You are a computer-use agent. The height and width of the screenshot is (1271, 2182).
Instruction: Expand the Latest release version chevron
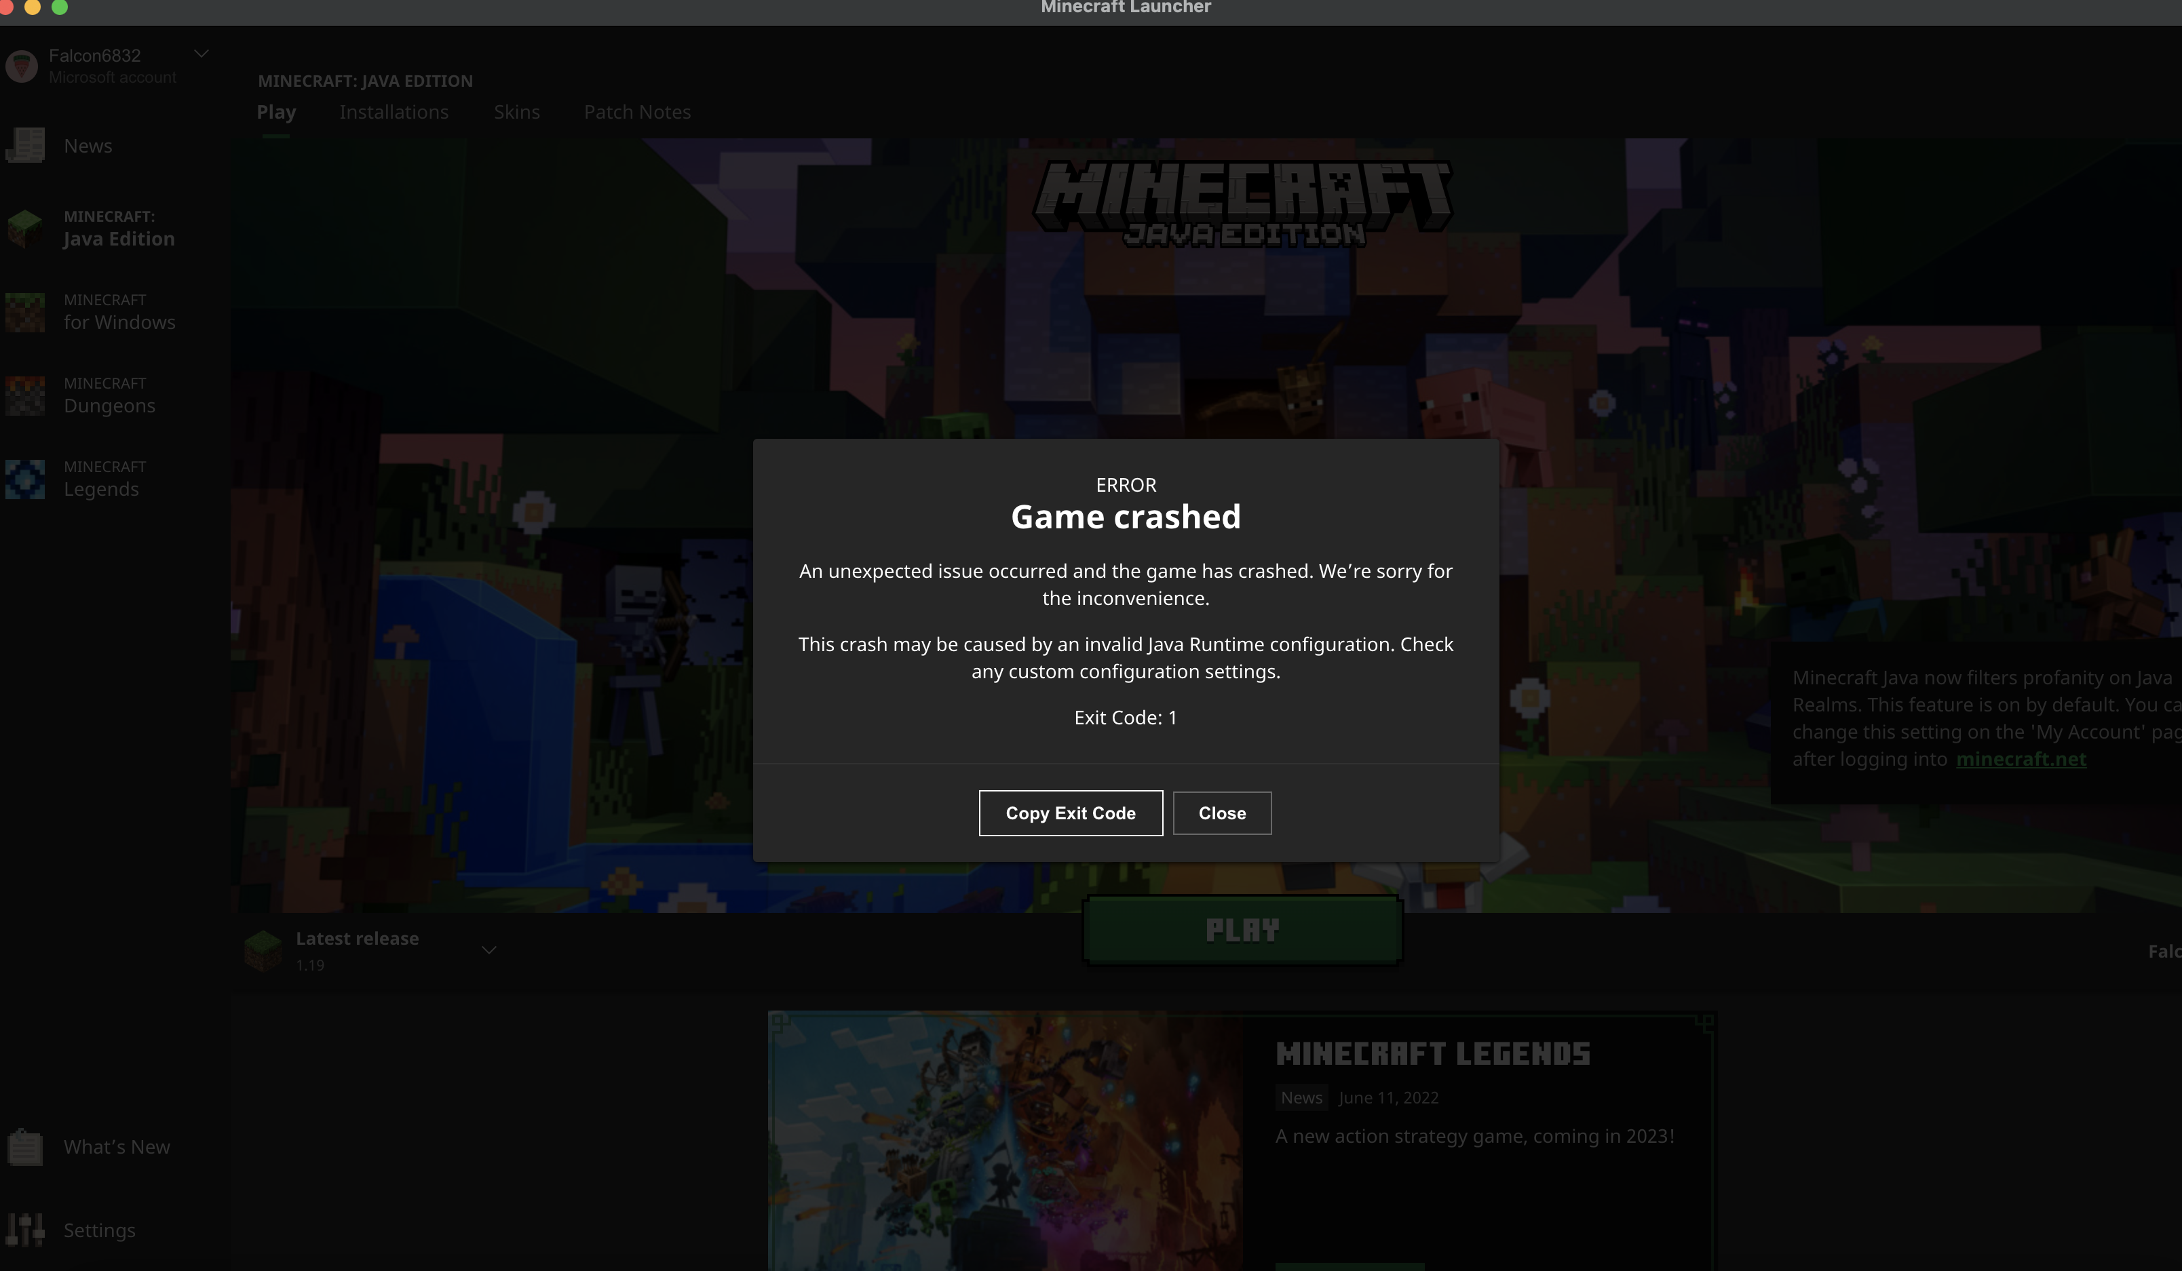click(x=489, y=951)
